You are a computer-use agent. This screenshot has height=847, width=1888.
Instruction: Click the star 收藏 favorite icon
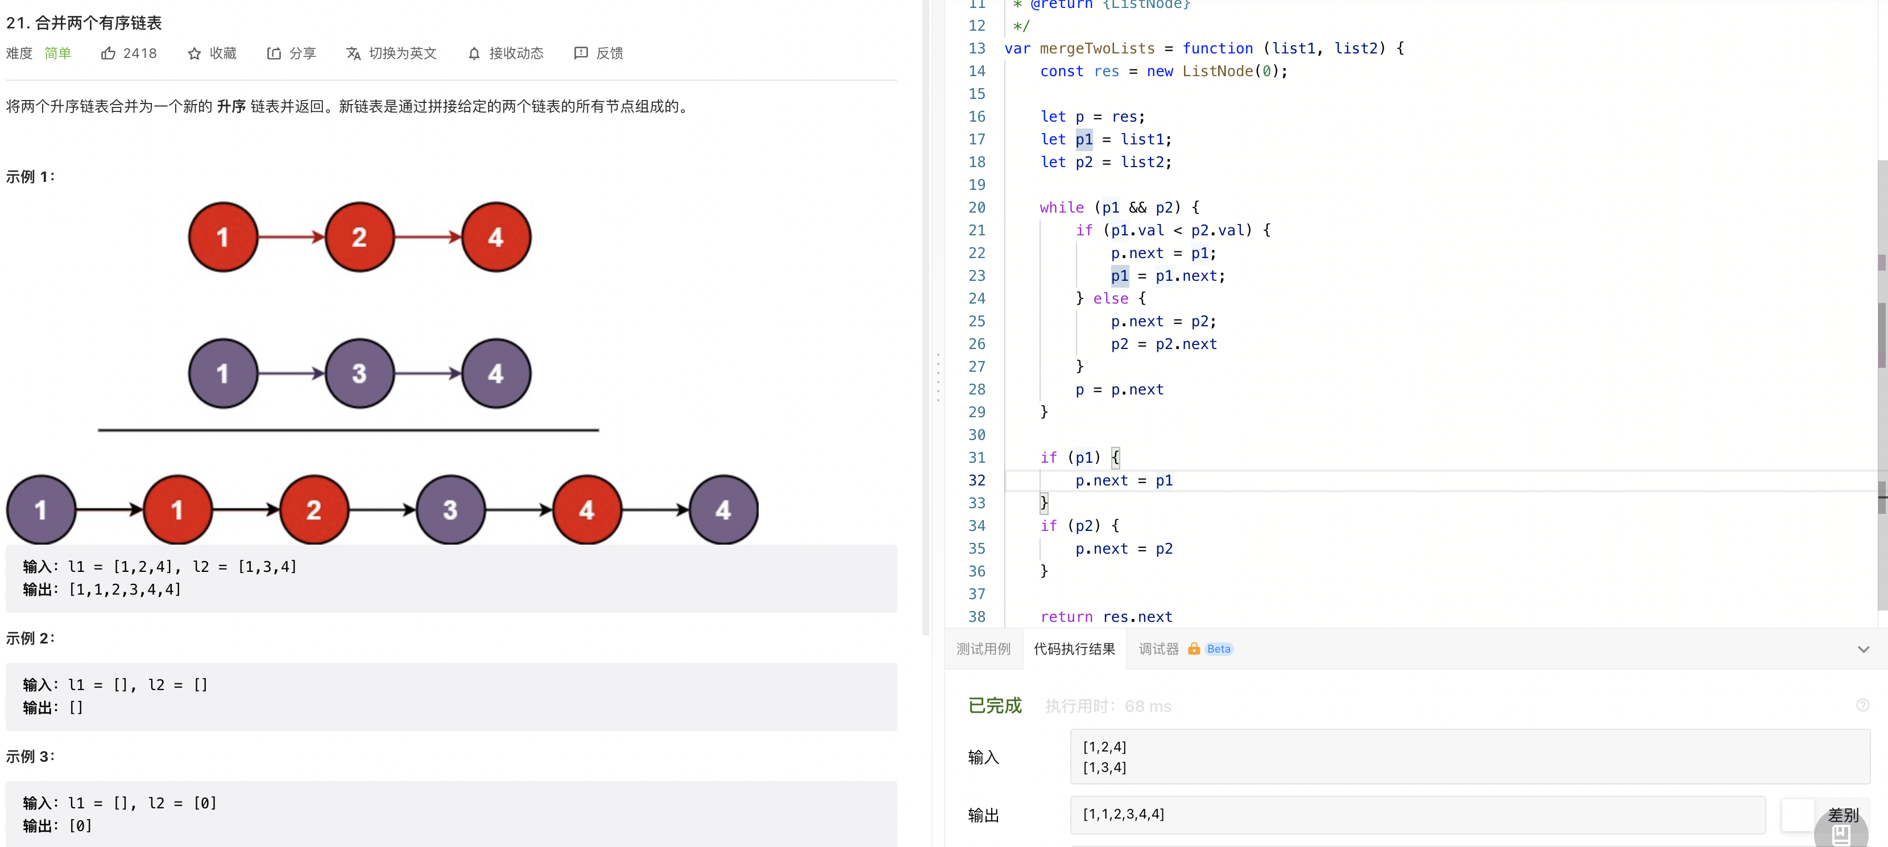click(194, 53)
